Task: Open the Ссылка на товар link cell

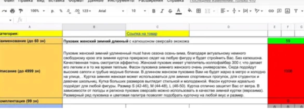Action: [157, 34]
